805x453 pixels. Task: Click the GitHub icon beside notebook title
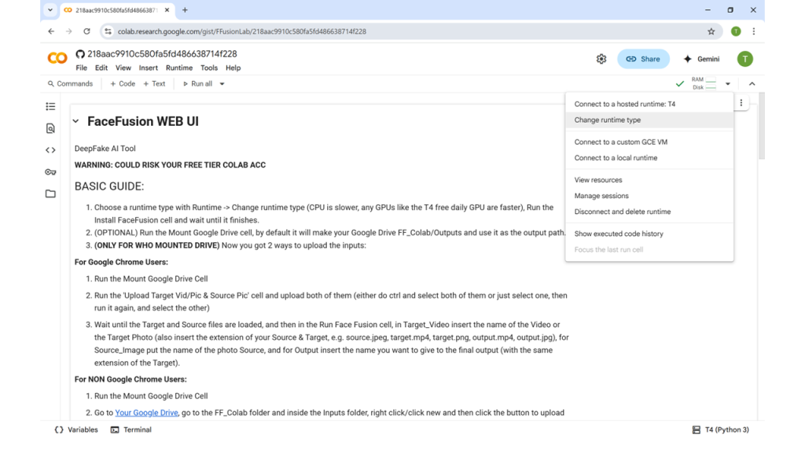coord(80,54)
